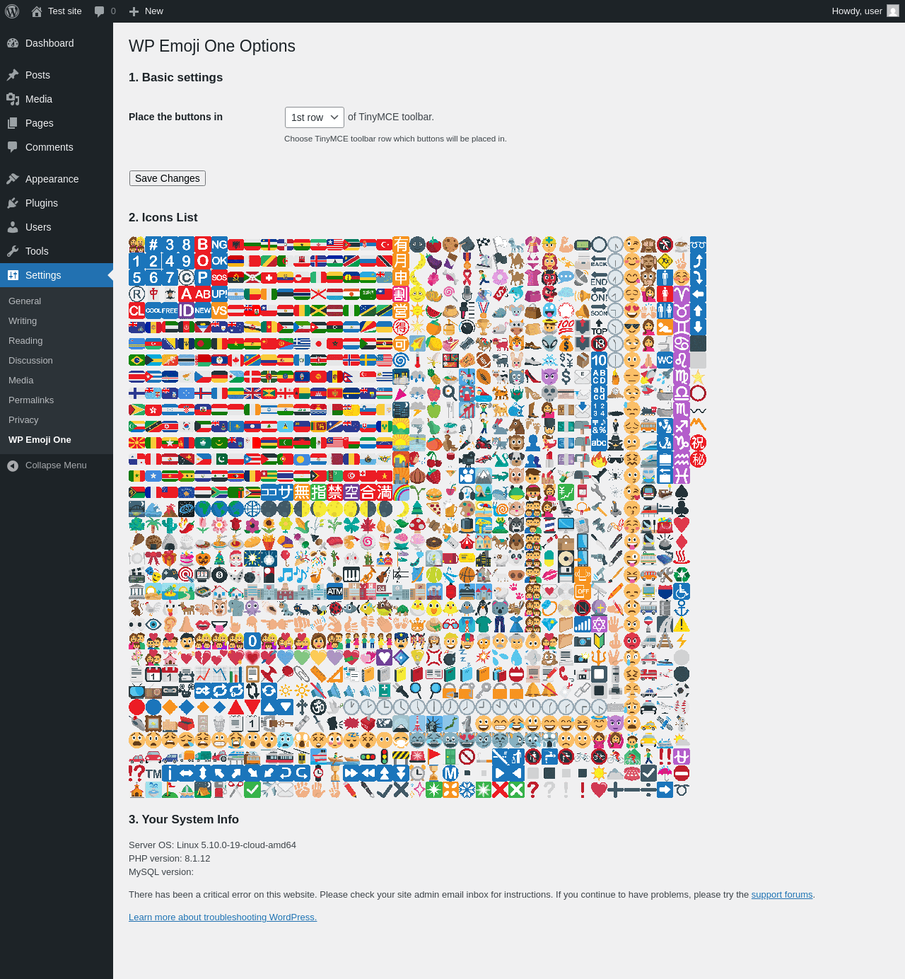Click the no-under-18 prohibition emoji
Image resolution: width=905 pixels, height=979 pixels.
[599, 344]
